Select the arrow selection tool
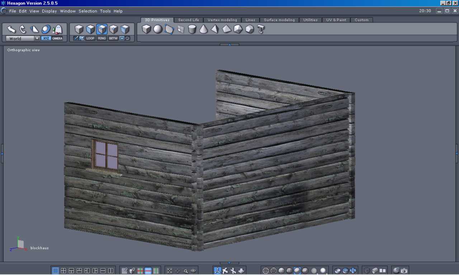Screen dimensions: 459x275 (x=11, y=29)
